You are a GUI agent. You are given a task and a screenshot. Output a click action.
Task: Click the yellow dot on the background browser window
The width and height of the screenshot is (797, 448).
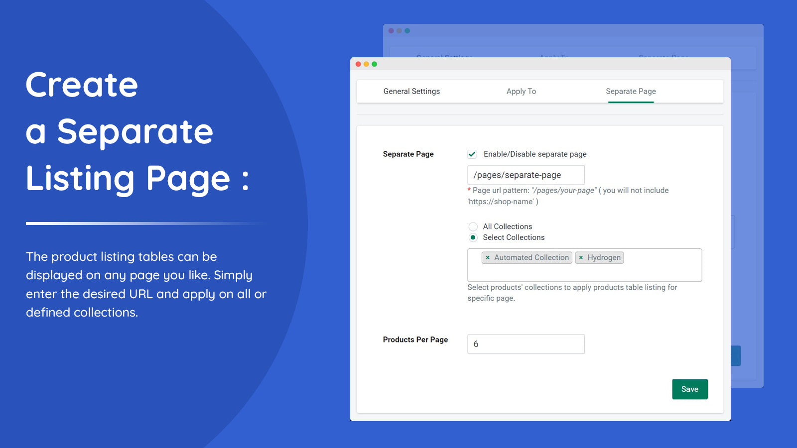[400, 30]
